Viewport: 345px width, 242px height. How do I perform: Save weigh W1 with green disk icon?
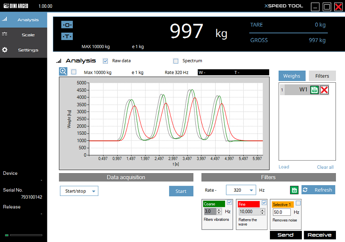tap(314, 90)
